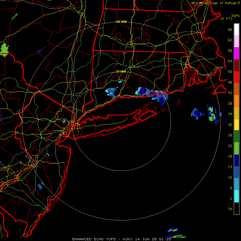241x241 pixels.
Task: Click the maroon legend swatch
Action: [x=236, y=65]
